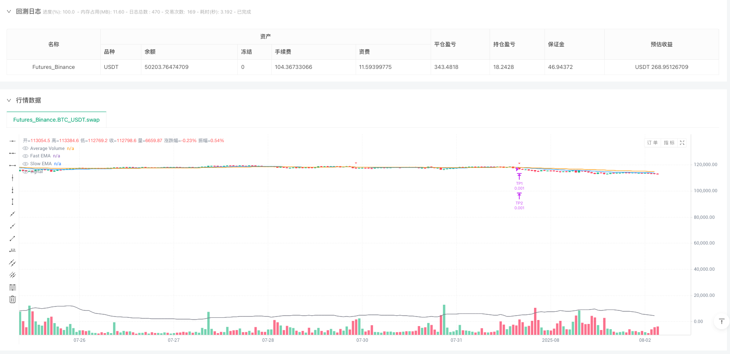Toggle visibility of Fast EMA indicator
Screen dimensions: 730x354
point(25,156)
